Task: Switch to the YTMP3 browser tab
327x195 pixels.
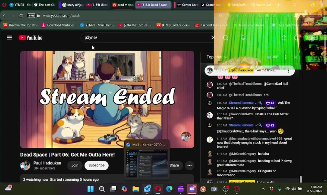Action: [x=20, y=5]
